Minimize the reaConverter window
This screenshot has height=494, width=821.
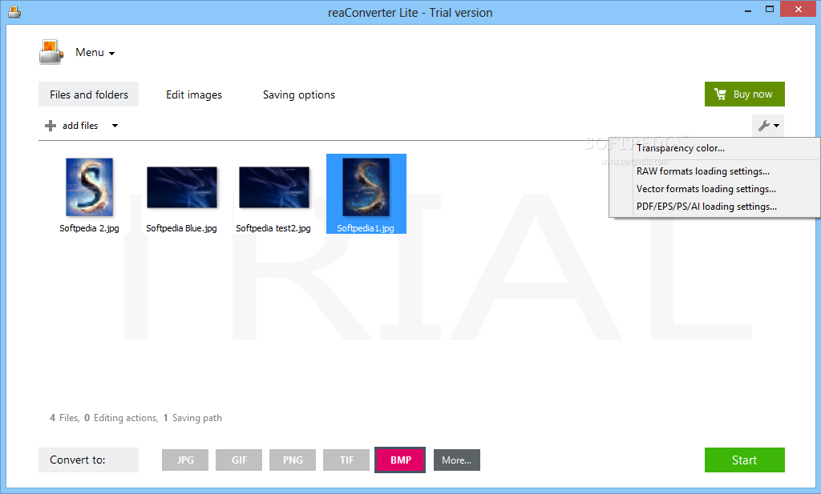748,10
